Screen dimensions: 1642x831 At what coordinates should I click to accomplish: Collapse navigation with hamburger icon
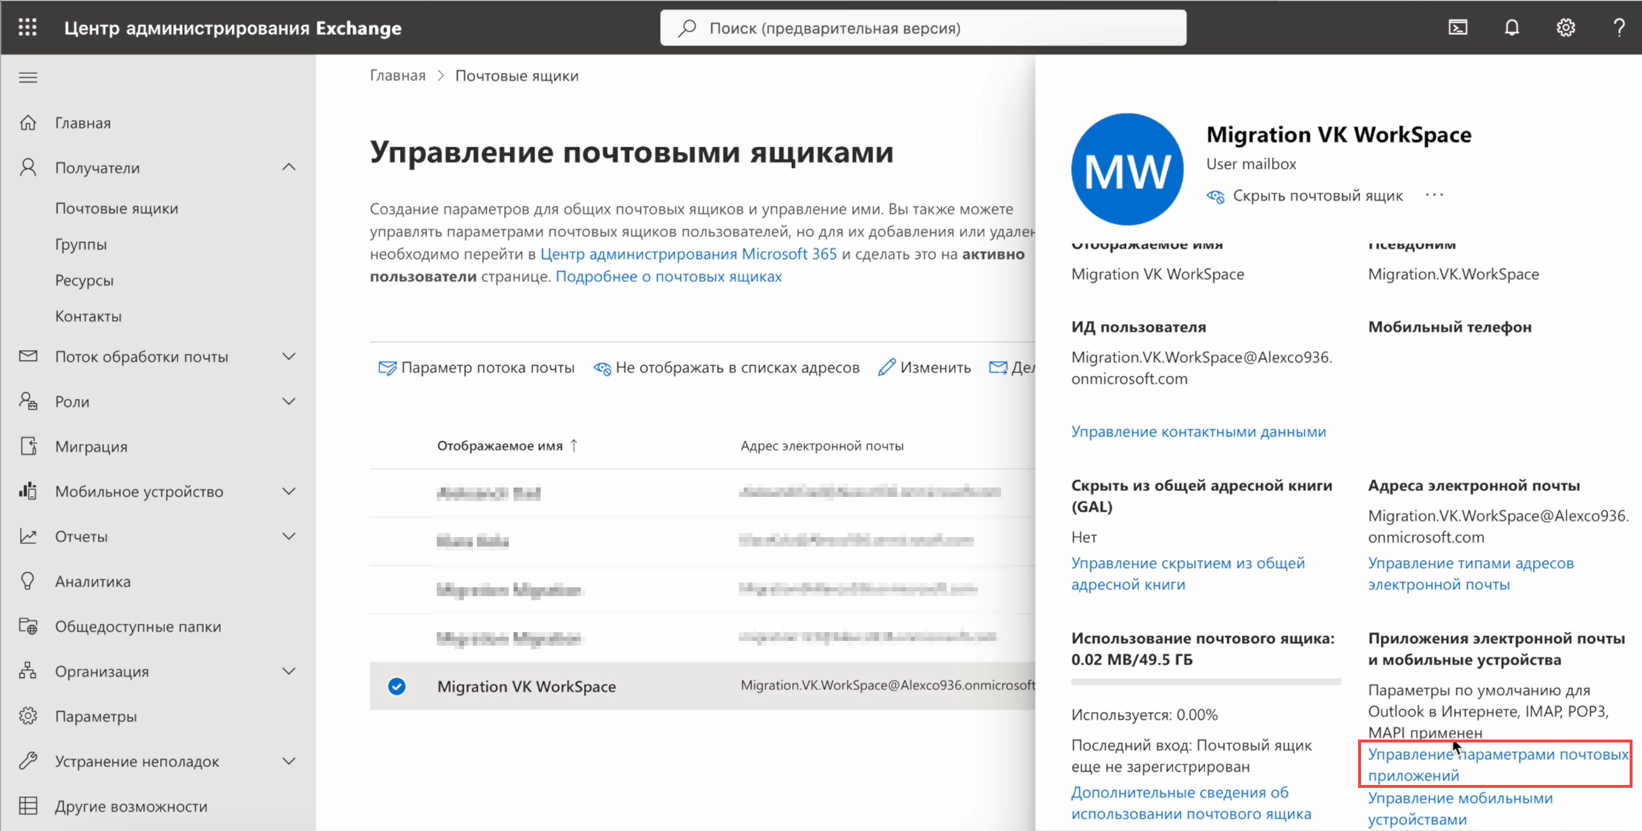[x=28, y=78]
